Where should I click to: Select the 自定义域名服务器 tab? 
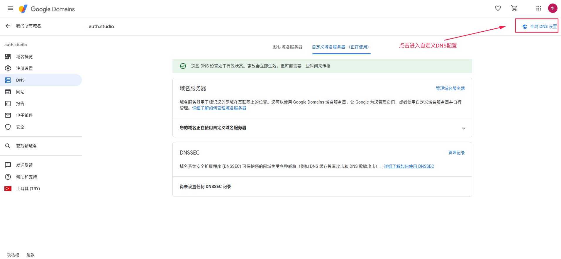pos(341,47)
